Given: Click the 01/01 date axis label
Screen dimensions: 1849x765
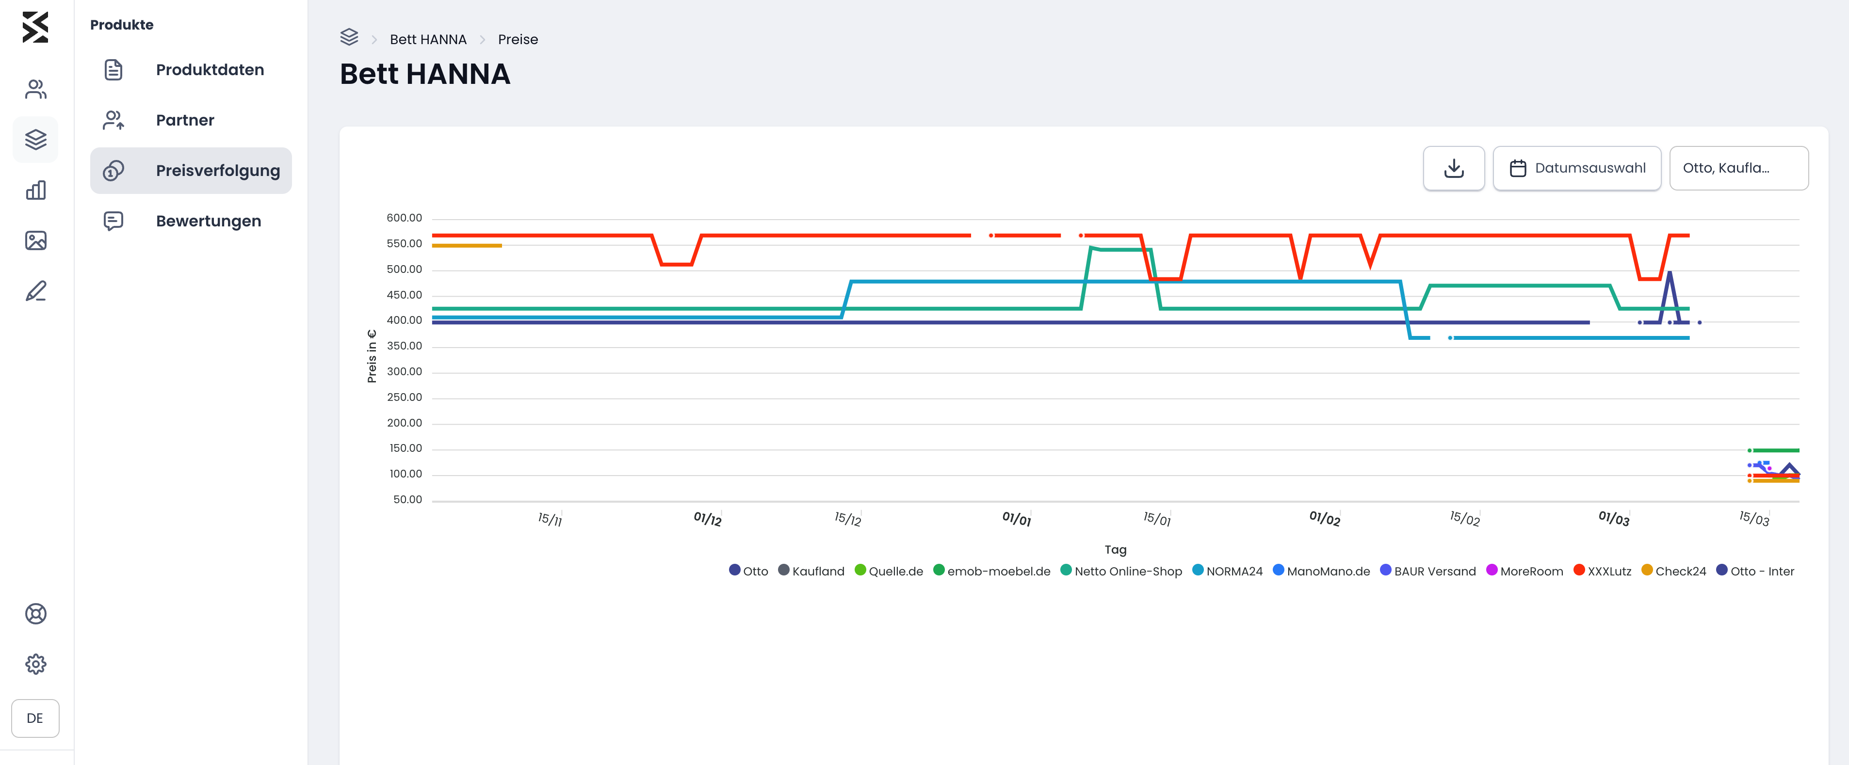Looking at the screenshot, I should point(1016,519).
